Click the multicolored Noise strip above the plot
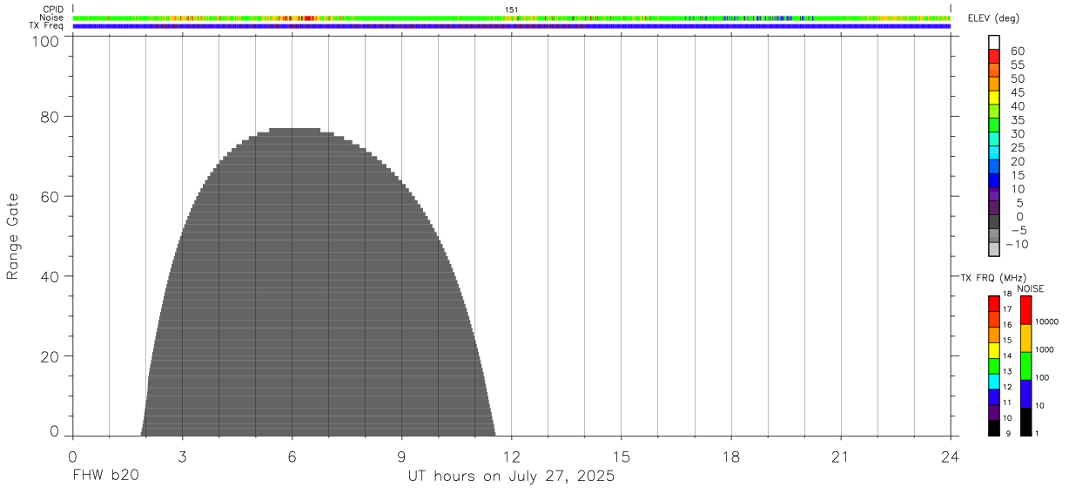This screenshot has height=494, width=1069. pos(512,17)
